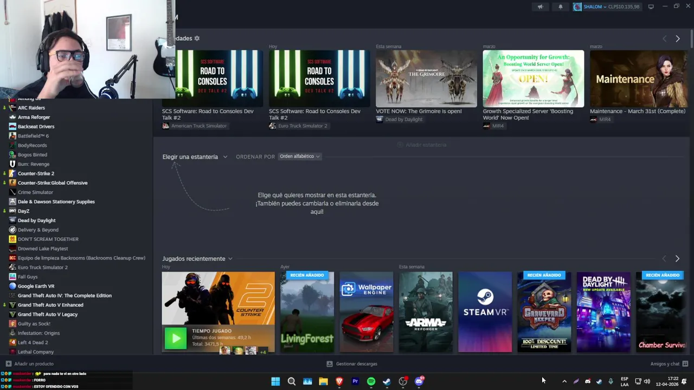Open Discord from taskbar

tap(419, 381)
